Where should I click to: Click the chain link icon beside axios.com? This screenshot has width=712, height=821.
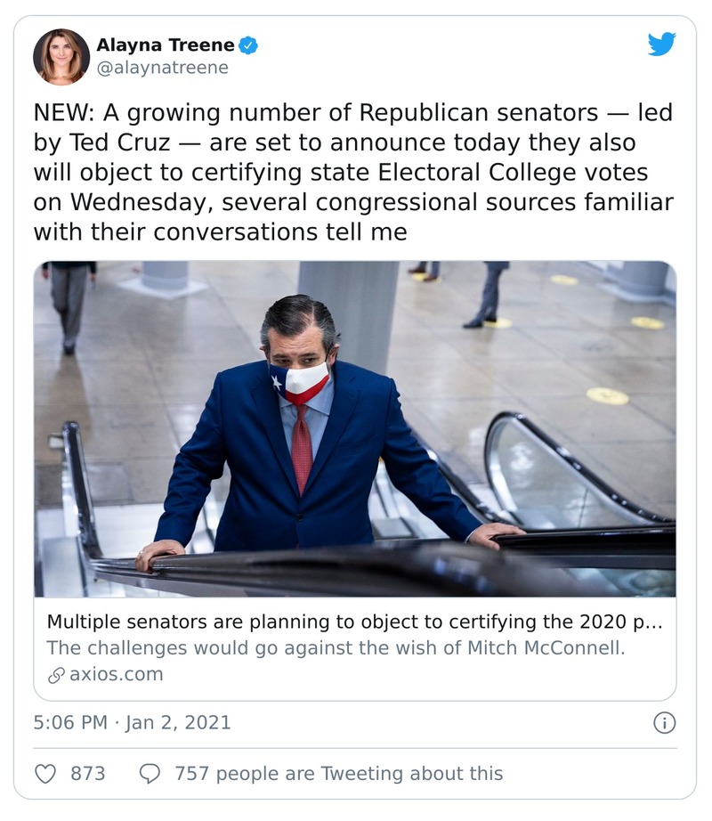click(x=56, y=674)
